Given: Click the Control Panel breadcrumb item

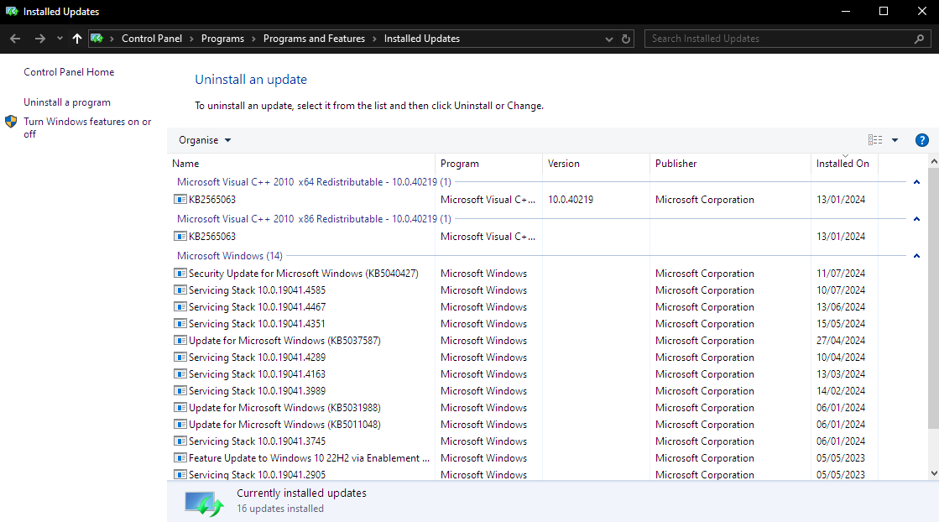Looking at the screenshot, I should 152,39.
